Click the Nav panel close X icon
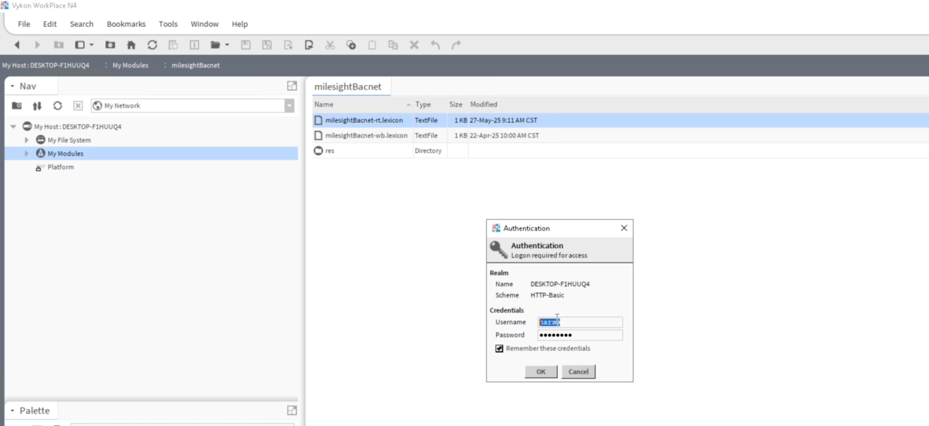 (78, 106)
